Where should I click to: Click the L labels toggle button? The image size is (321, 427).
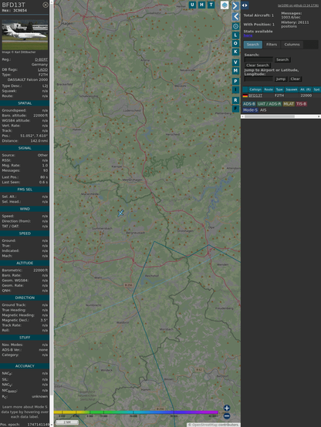click(x=235, y=35)
